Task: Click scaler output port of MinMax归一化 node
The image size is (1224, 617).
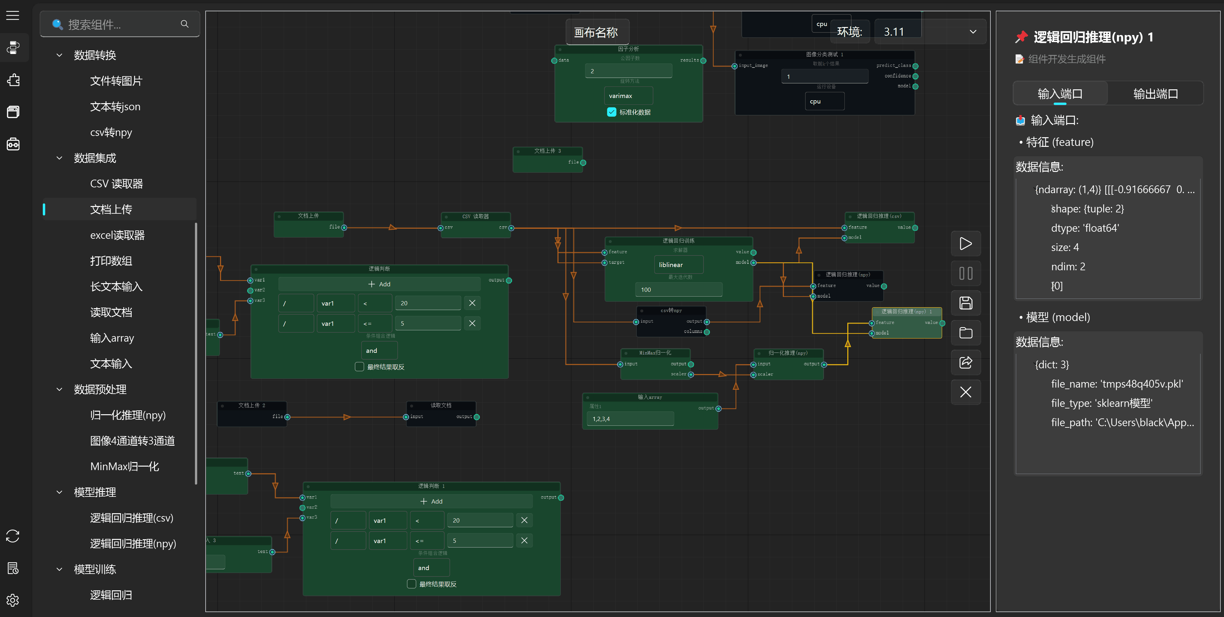Action: pos(691,374)
